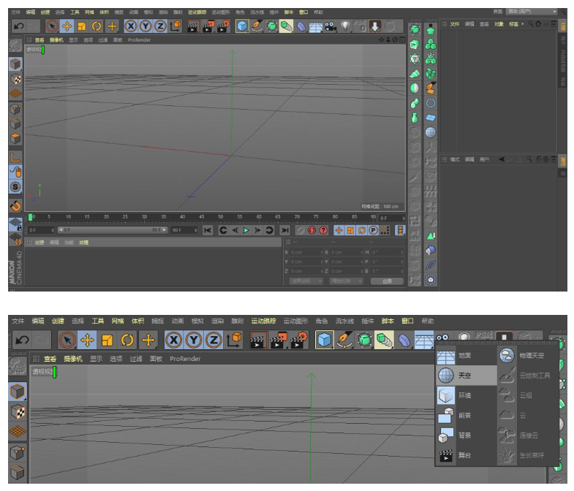Viewport: 574px width, 491px height.
Task: Open 纹理 menu in material manager
Action: click(84, 243)
